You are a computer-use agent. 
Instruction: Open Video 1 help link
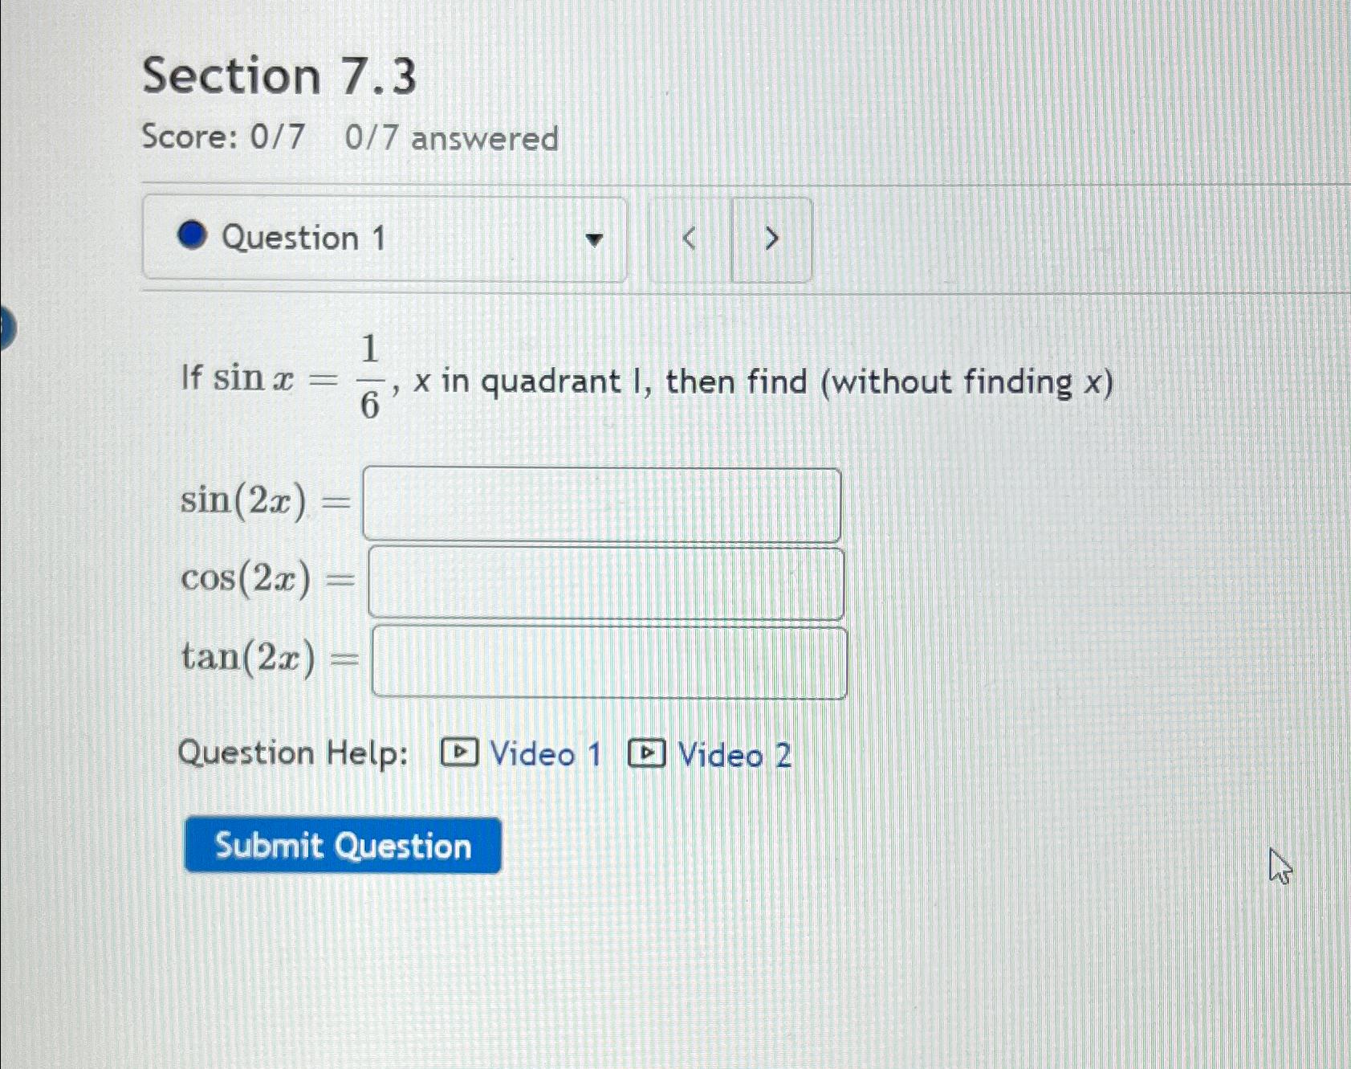[x=546, y=753]
